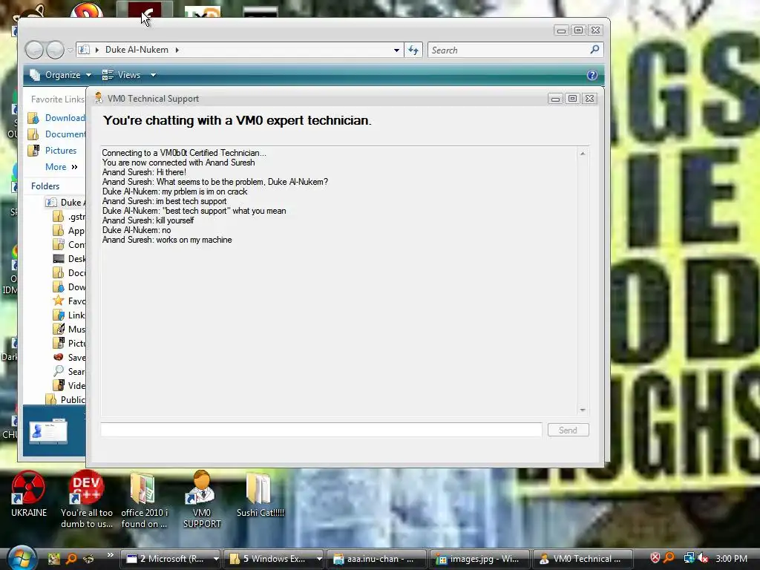Click the third Quick Launch icon
This screenshot has height=570, width=760.
click(x=88, y=558)
